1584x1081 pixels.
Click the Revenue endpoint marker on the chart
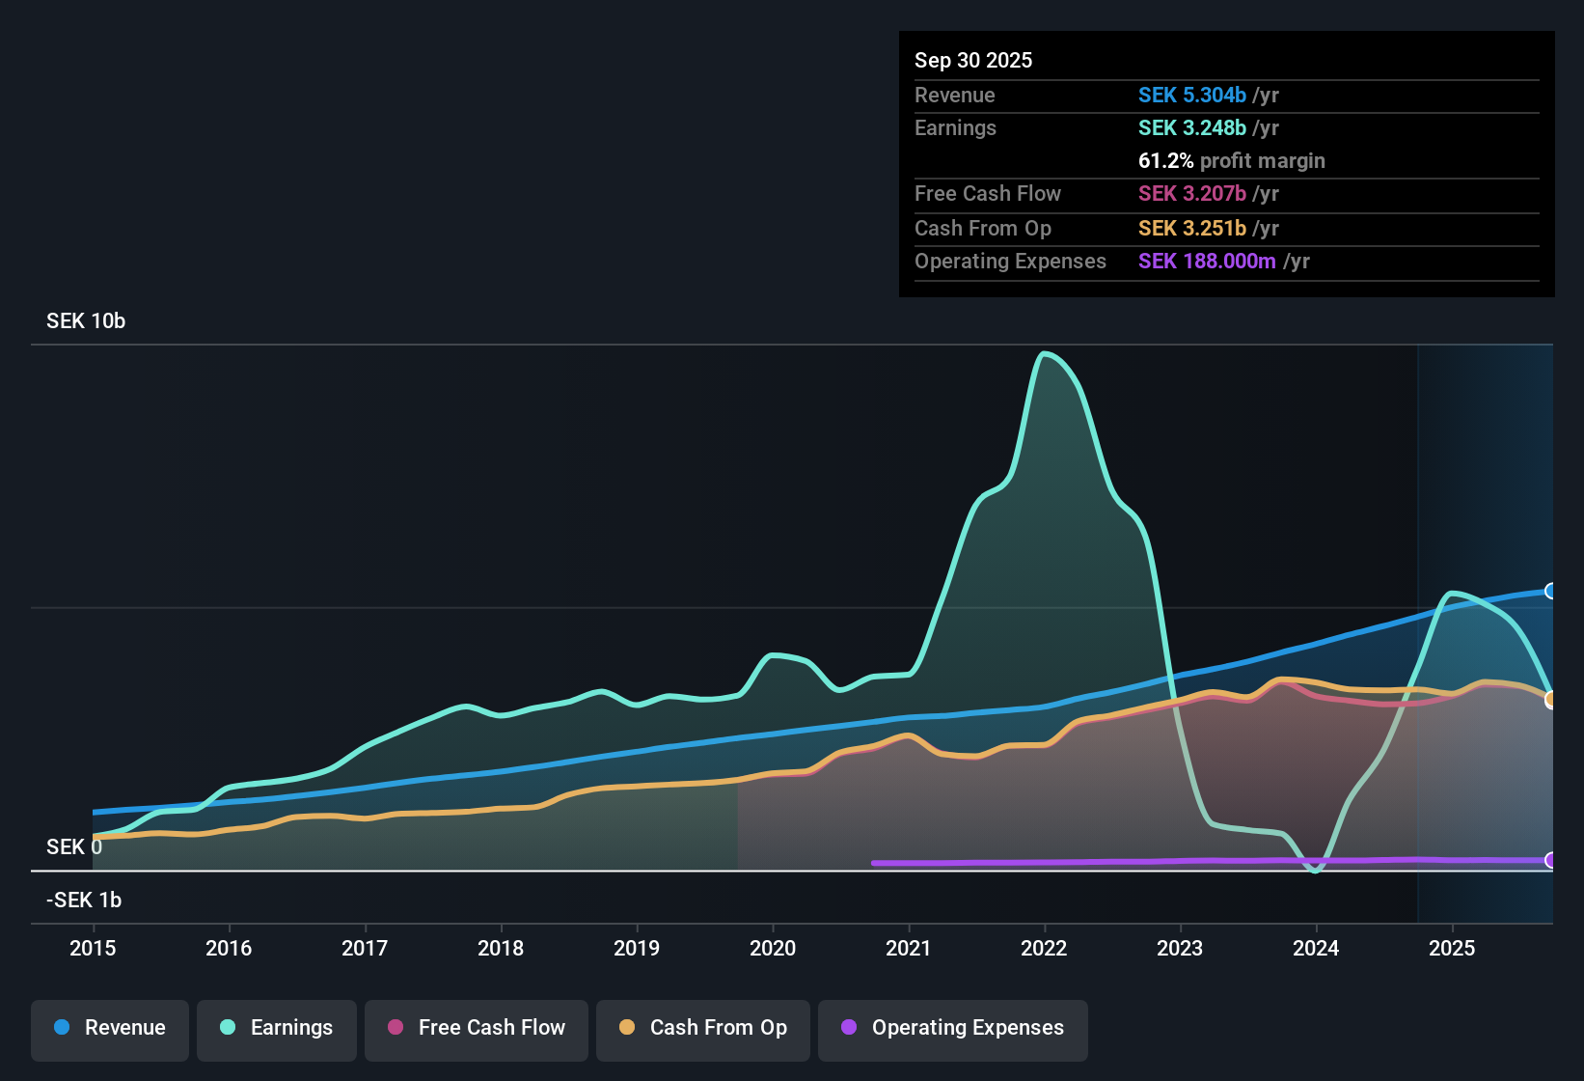pyautogui.click(x=1551, y=590)
